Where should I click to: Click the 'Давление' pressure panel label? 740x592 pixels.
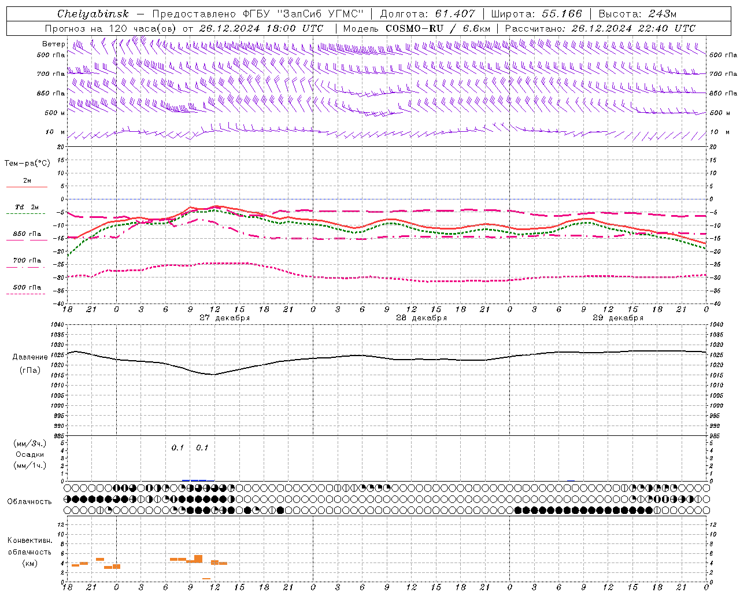pyautogui.click(x=30, y=357)
